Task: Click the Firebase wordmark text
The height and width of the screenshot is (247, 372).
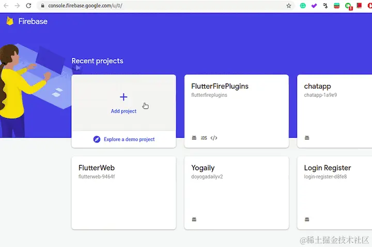Action: (33, 21)
